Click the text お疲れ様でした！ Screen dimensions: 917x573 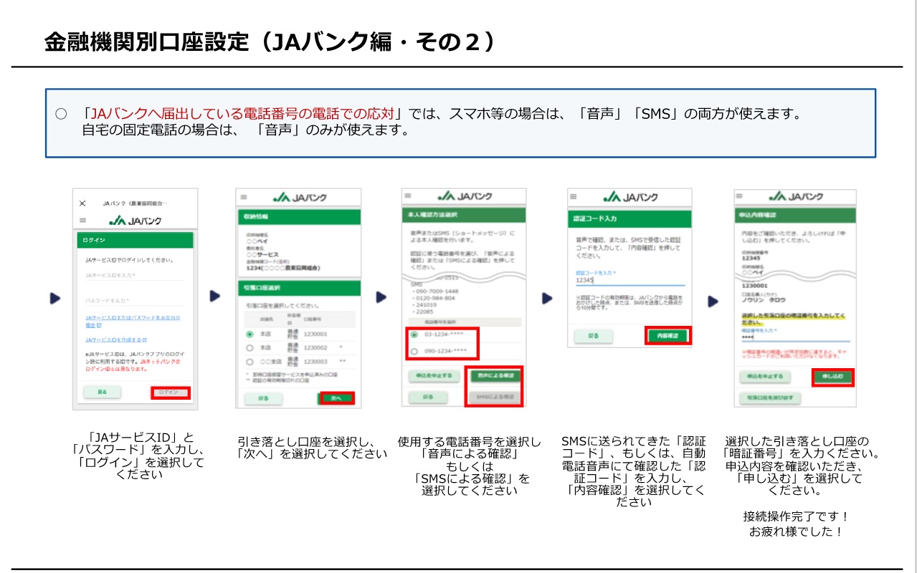point(796,531)
